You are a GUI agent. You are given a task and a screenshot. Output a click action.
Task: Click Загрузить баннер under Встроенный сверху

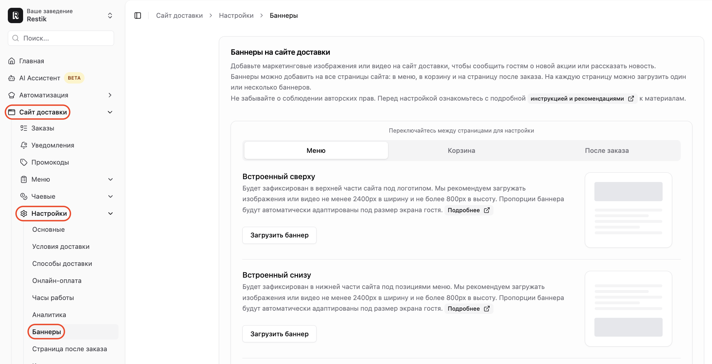click(x=279, y=235)
